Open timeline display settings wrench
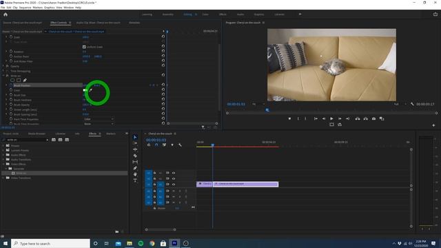This screenshot has height=248, width=441. pos(180,145)
